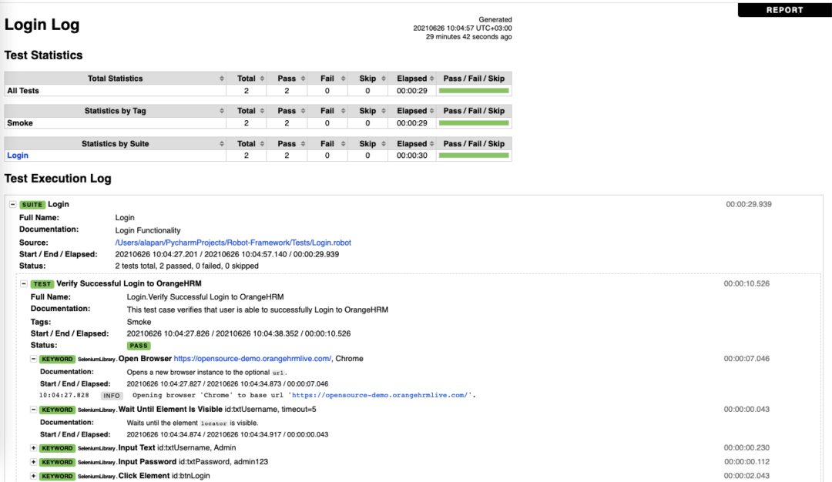The width and height of the screenshot is (832, 482).
Task: Sort Total Statistics by Fail column
Action: point(327,79)
